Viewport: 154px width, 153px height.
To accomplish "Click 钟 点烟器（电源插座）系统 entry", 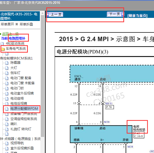I will click(20, 139).
